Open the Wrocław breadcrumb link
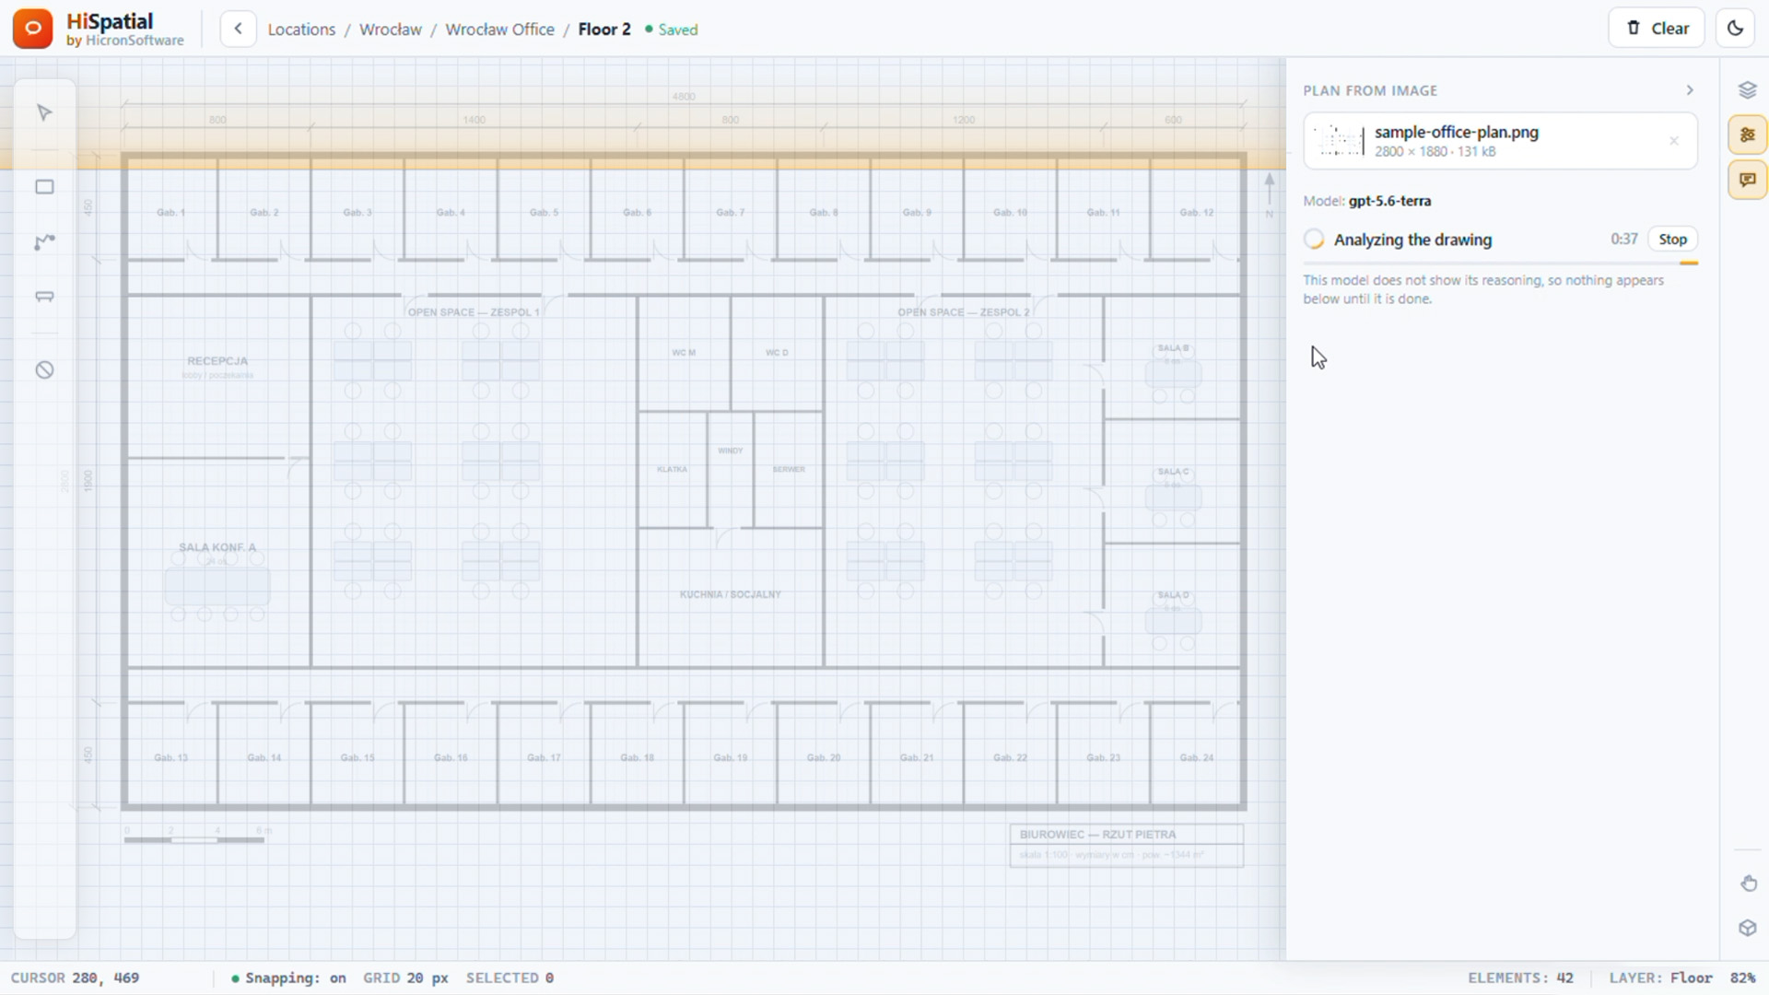This screenshot has width=1769, height=995. 391,29
